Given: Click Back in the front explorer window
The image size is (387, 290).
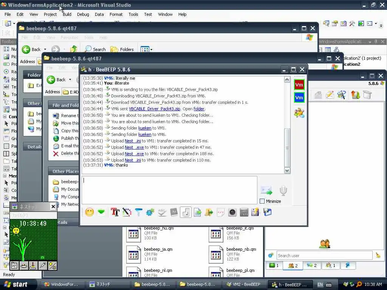Looking at the screenshot, I should 56,80.
